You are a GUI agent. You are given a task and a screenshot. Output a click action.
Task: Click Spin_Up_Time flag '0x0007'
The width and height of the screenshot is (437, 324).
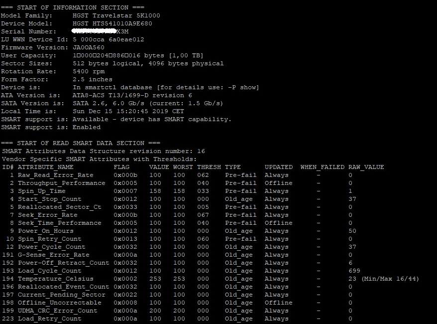point(125,191)
